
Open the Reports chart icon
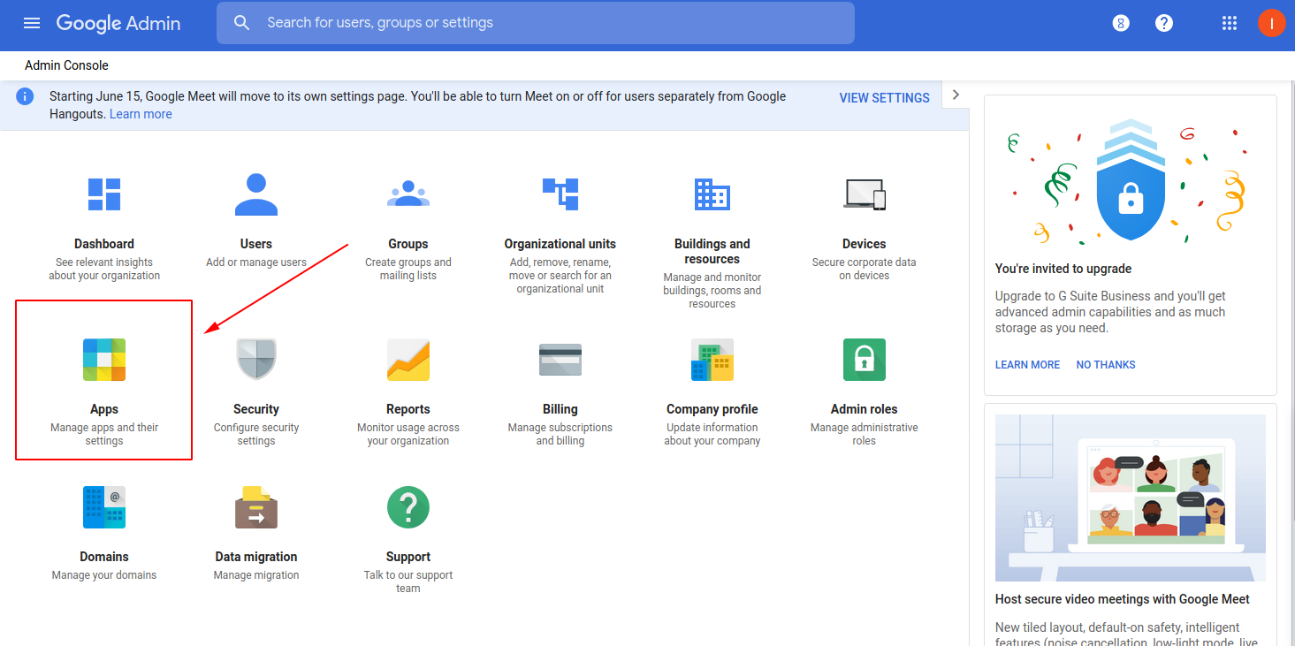[408, 360]
